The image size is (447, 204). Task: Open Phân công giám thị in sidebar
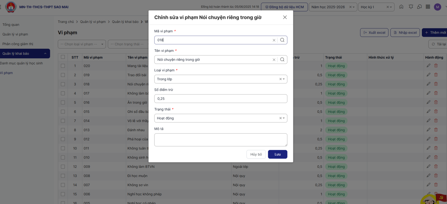pos(18,44)
